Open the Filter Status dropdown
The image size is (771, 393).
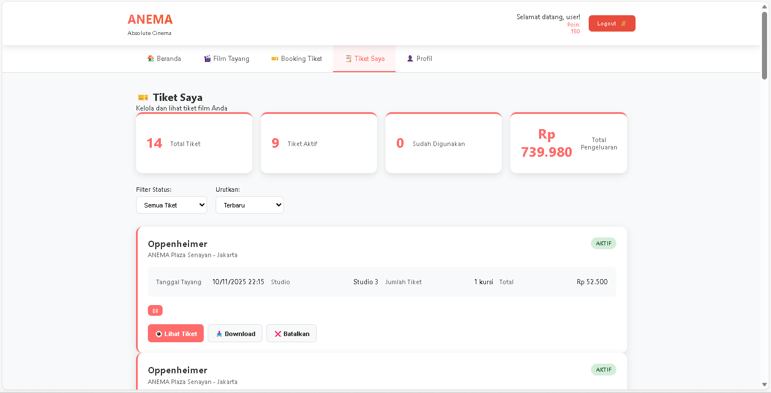[172, 205]
